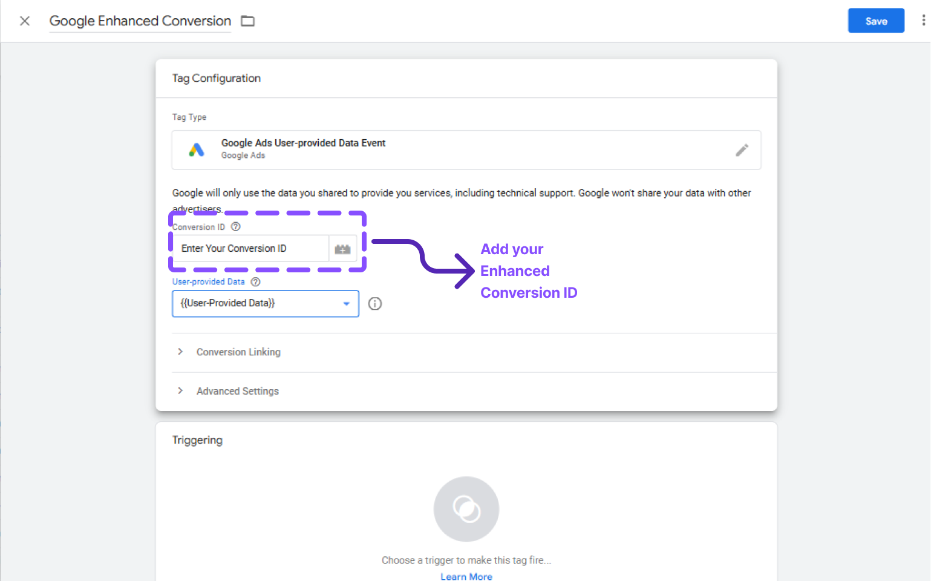This screenshot has height=581, width=931.
Task: Rename the Google Enhanced Conversion tag title
Action: [140, 21]
